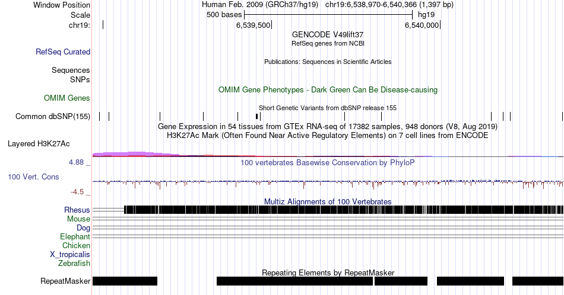Image resolution: width=564 pixels, height=295 pixels.
Task: Click the X_tropicalis species label
Action: tap(70, 255)
